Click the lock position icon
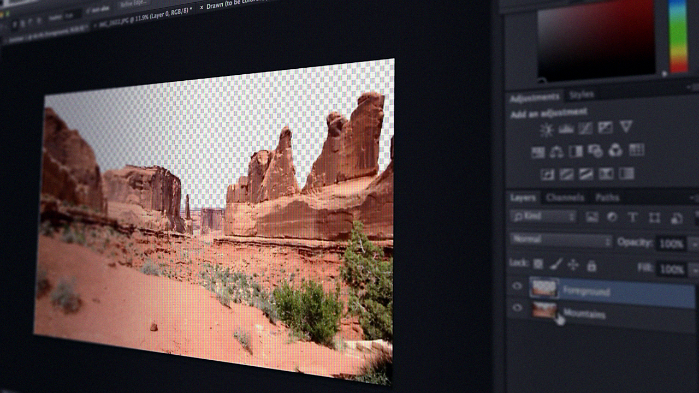The height and width of the screenshot is (393, 699). click(x=572, y=265)
